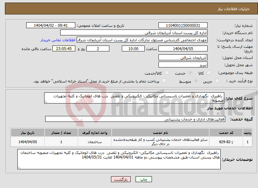Click the service name cell سایر فعالیت‌های خدمات پشتیبانی

[160, 142]
